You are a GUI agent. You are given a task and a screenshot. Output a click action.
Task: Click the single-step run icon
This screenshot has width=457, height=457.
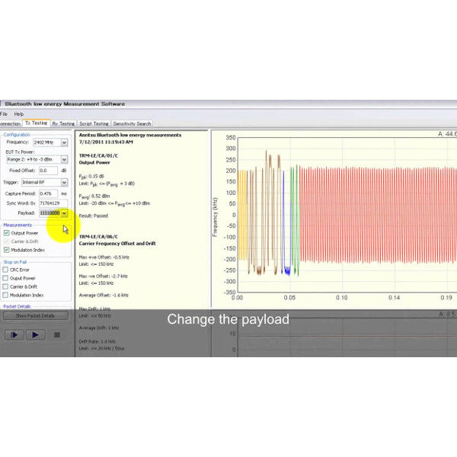(13, 334)
